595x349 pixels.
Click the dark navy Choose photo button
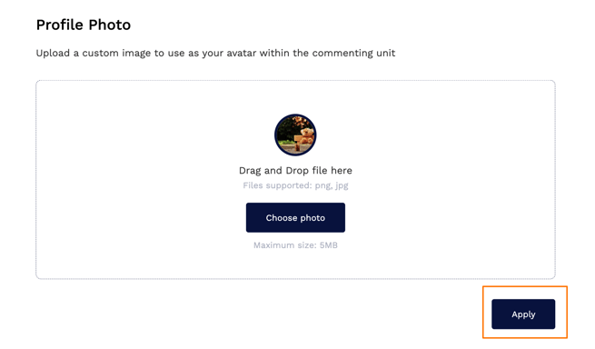[295, 217]
